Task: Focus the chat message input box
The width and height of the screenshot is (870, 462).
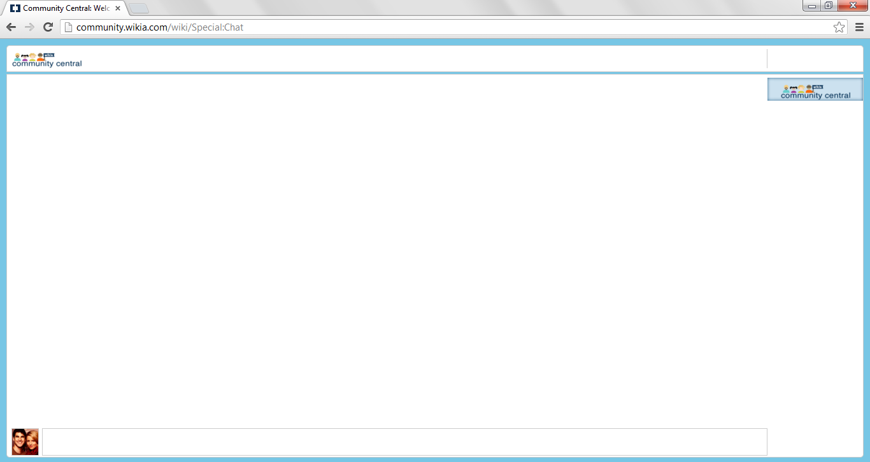Action: click(x=404, y=442)
